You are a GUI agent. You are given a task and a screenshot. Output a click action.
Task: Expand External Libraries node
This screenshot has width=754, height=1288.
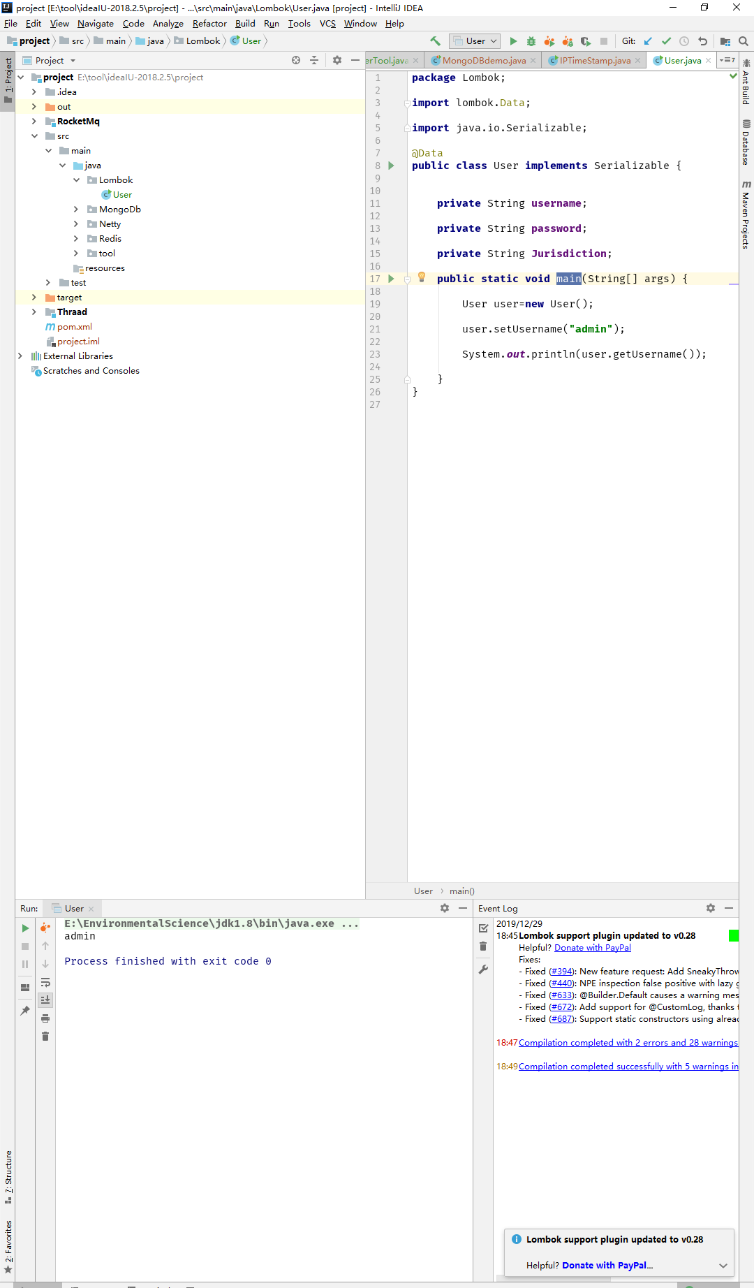(20, 356)
